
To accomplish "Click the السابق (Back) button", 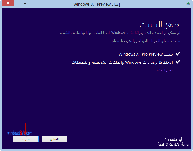I will point(54,139).
